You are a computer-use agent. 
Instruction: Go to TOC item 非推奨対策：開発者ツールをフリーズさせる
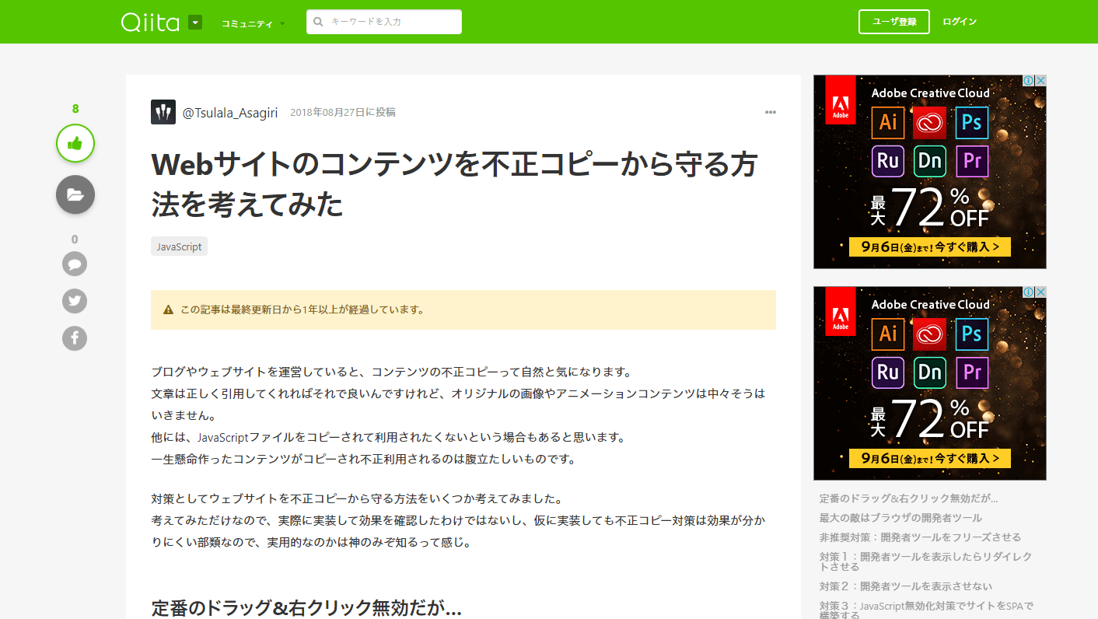coord(920,537)
